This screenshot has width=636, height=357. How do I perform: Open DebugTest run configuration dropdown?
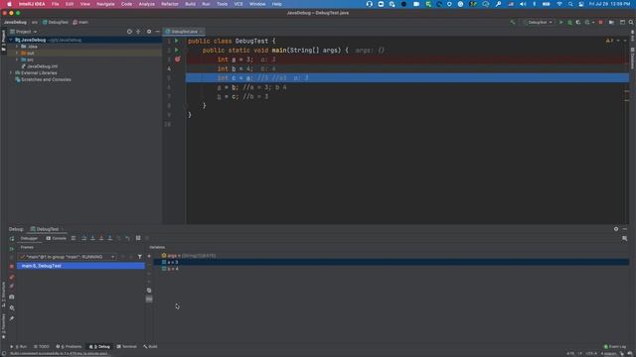coord(538,22)
